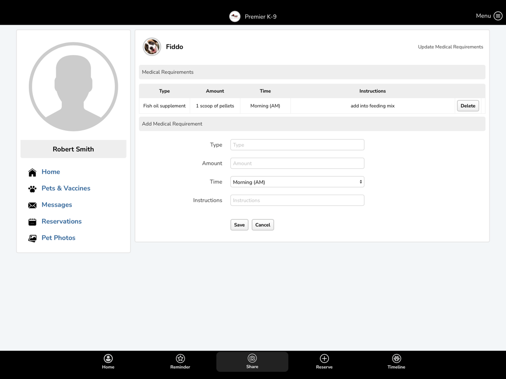
Task: Click the calendar icon beside Reservations
Action: [32, 222]
